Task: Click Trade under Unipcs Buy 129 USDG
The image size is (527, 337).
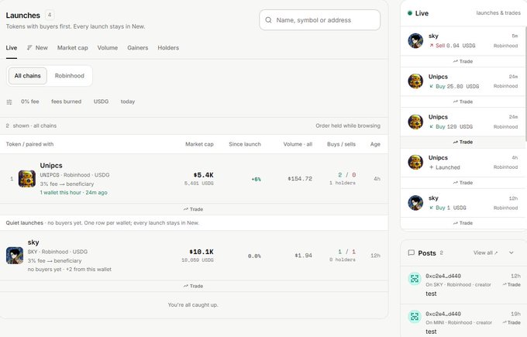Action: click(x=463, y=142)
